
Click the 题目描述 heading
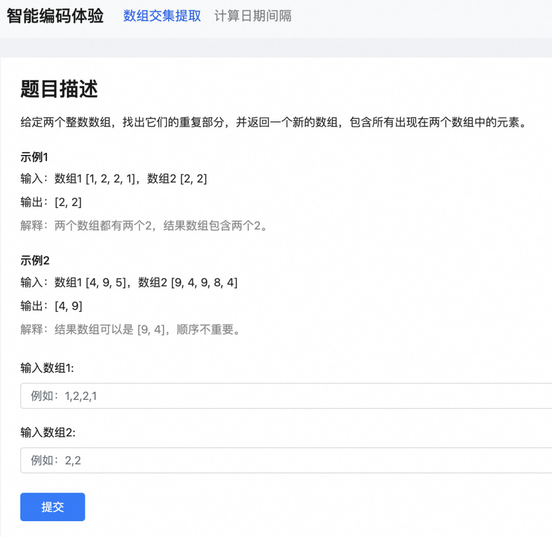[59, 89]
